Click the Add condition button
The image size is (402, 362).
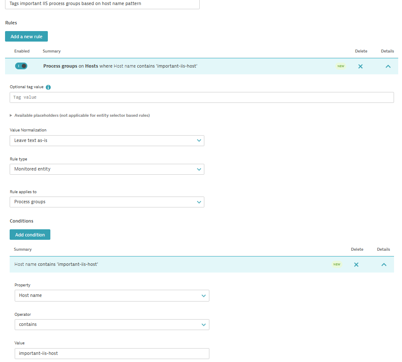click(30, 235)
